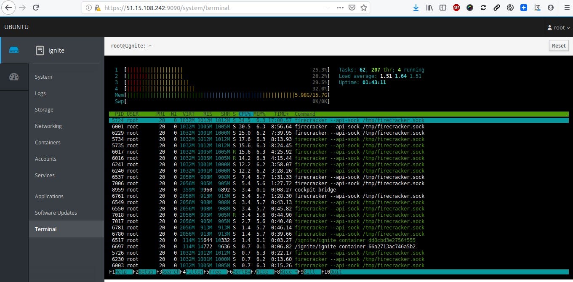Click the circular-arrows sync extension icon
Image resolution: width=573 pixels, height=282 pixels.
[x=483, y=8]
